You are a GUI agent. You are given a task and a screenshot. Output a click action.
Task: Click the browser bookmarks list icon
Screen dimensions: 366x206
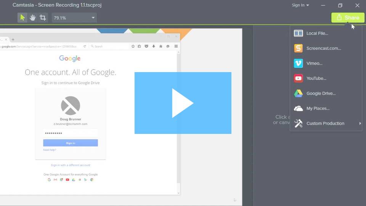pyautogui.click(x=140, y=46)
